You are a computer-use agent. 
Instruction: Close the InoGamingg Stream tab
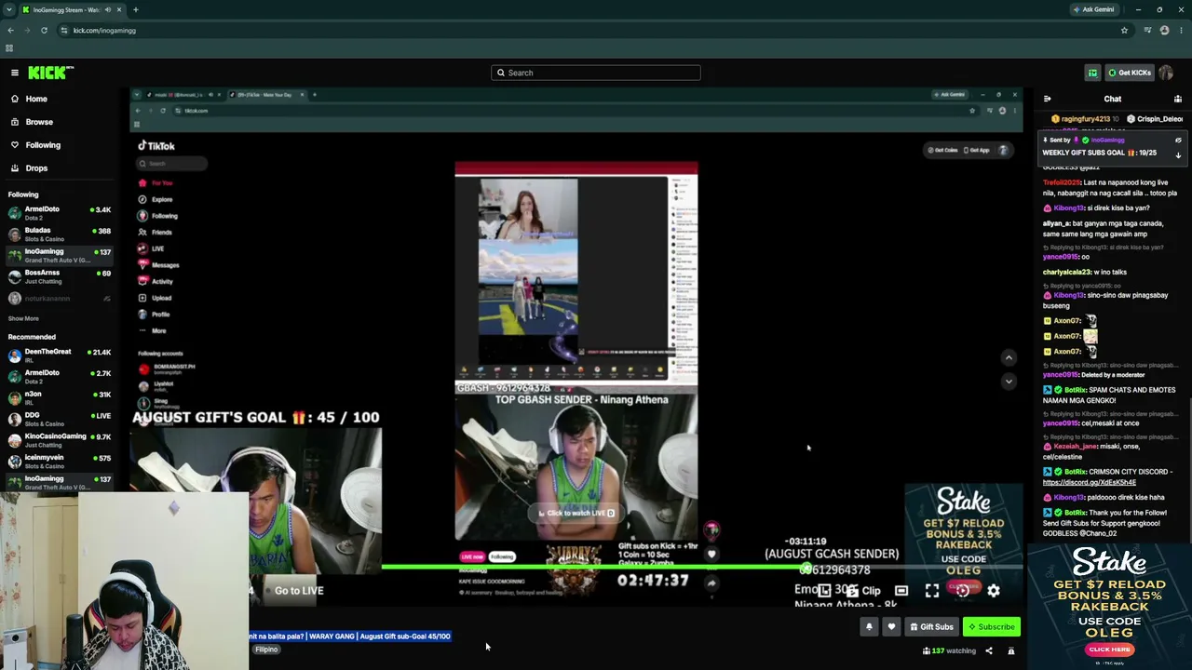point(120,9)
